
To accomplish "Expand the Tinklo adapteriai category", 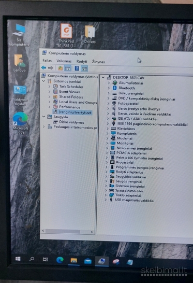I will point(106,195).
